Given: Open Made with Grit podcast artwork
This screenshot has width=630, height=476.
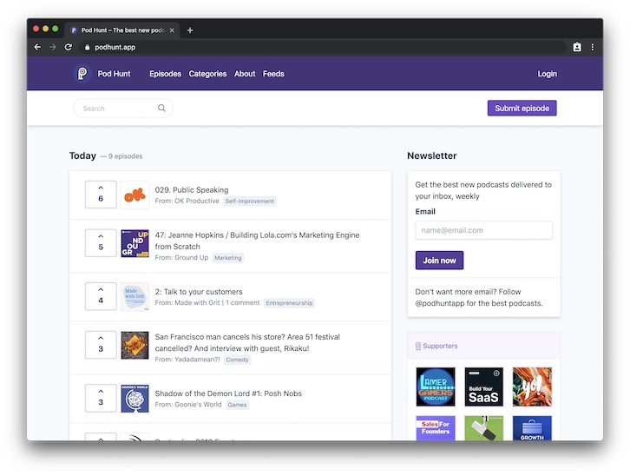Looking at the screenshot, I should pos(135,297).
